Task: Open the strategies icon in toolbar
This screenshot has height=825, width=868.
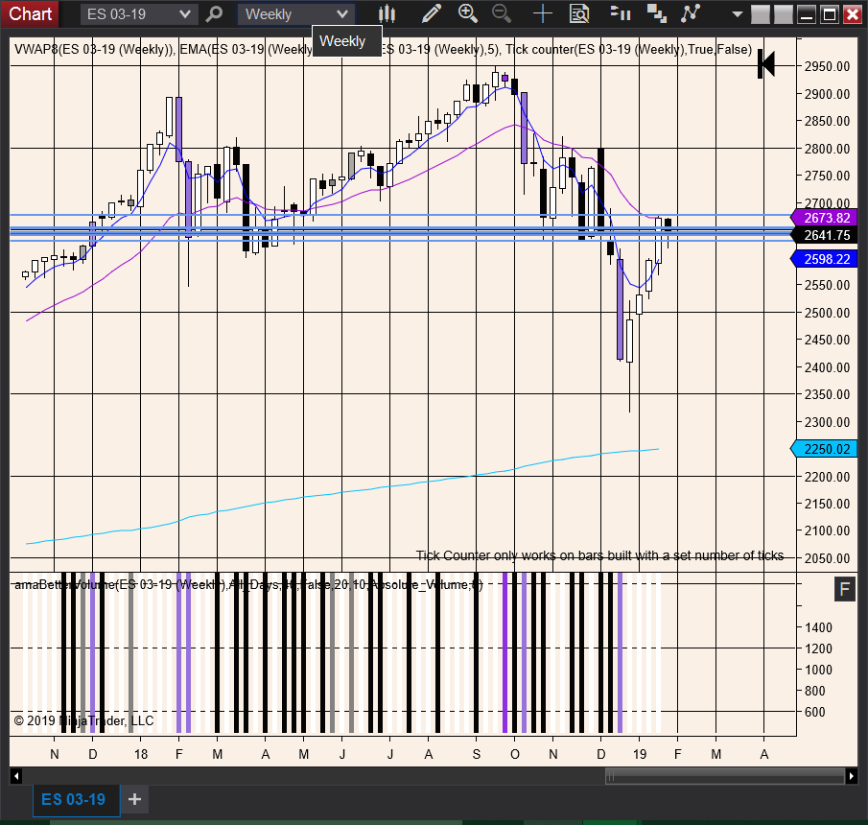Action: (x=691, y=13)
